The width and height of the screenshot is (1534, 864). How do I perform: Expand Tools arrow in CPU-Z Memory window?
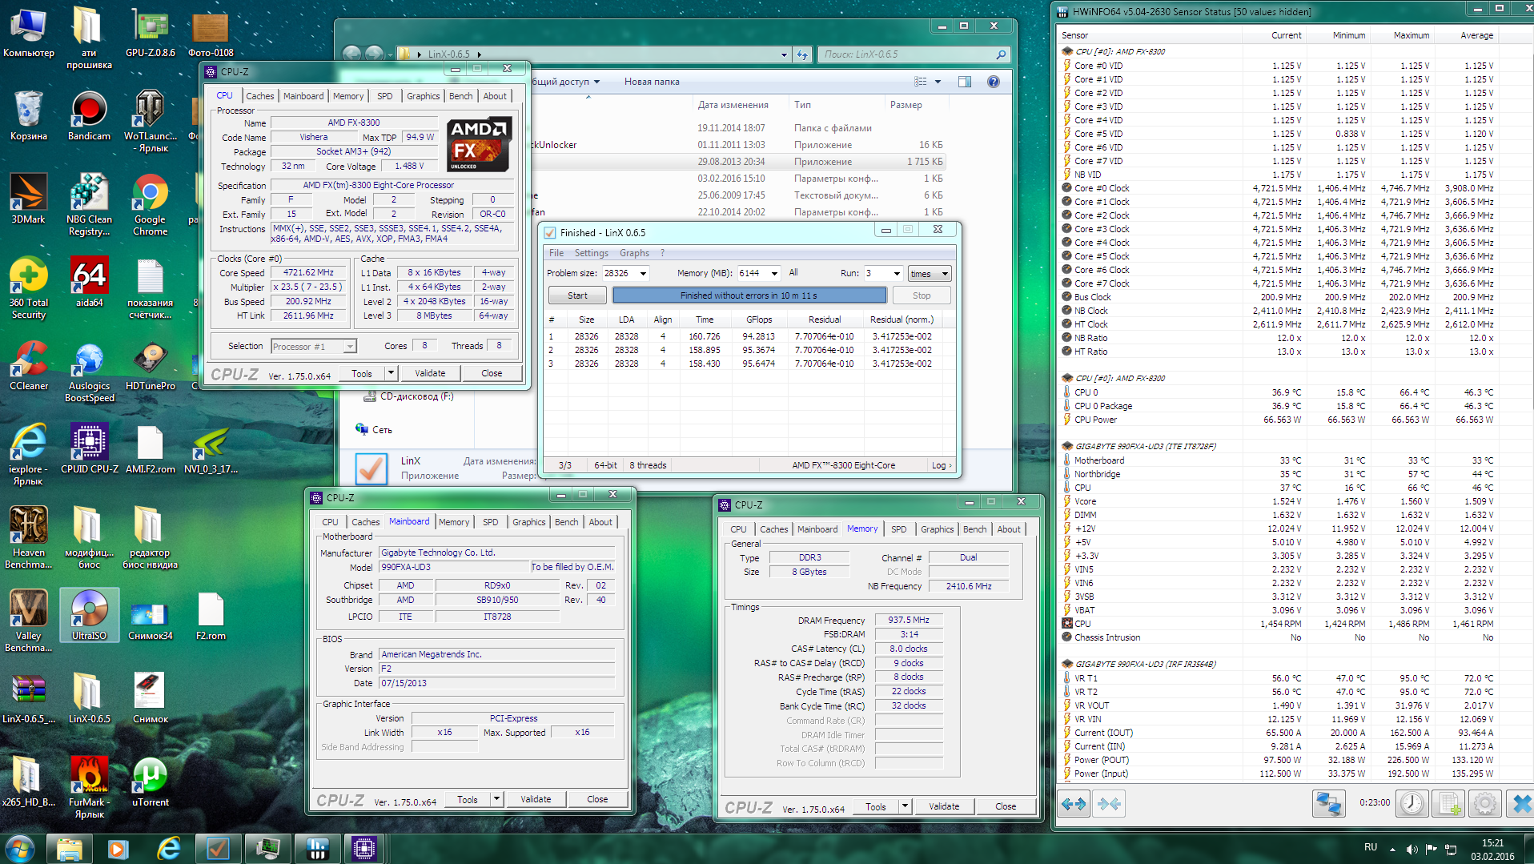pyautogui.click(x=905, y=806)
